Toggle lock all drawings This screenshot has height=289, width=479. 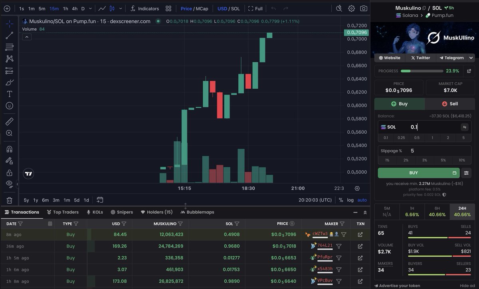[x=10, y=172]
